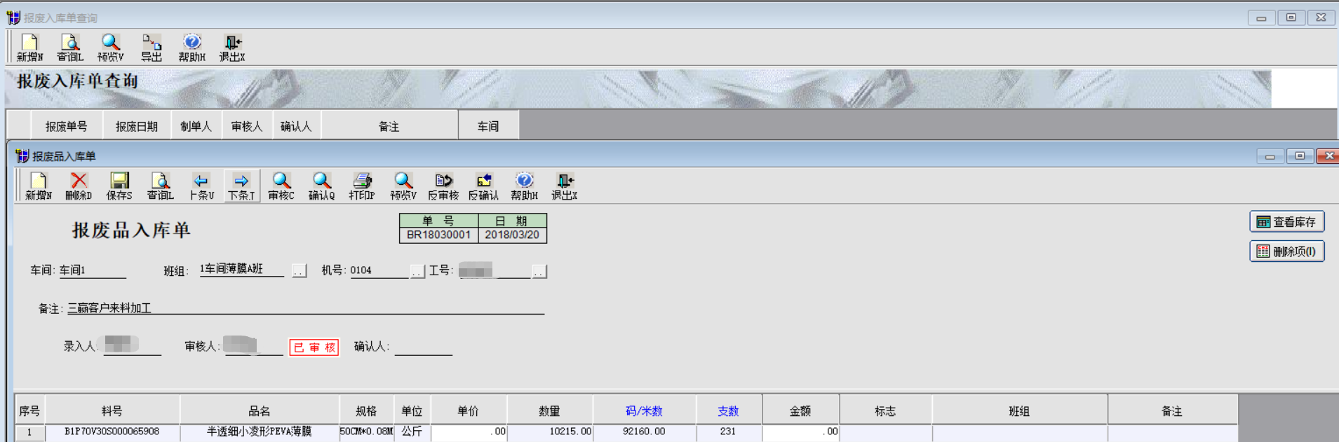Click the 反审核 un-audit icon

(443, 186)
